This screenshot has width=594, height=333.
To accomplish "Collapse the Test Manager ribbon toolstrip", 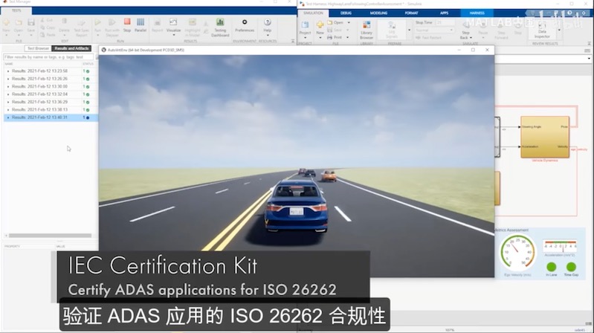I will pos(293,41).
